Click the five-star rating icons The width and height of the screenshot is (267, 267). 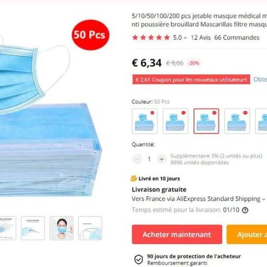[x=151, y=37]
